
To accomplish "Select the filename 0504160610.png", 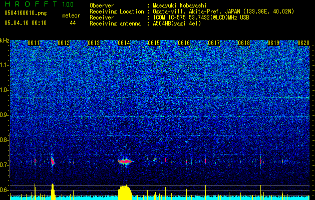I will (26, 13).
